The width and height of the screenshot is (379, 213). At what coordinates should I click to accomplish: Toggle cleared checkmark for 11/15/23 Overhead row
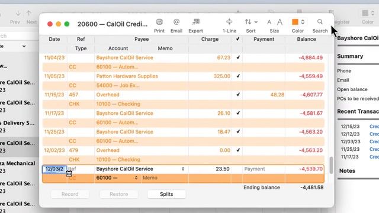click(238, 95)
